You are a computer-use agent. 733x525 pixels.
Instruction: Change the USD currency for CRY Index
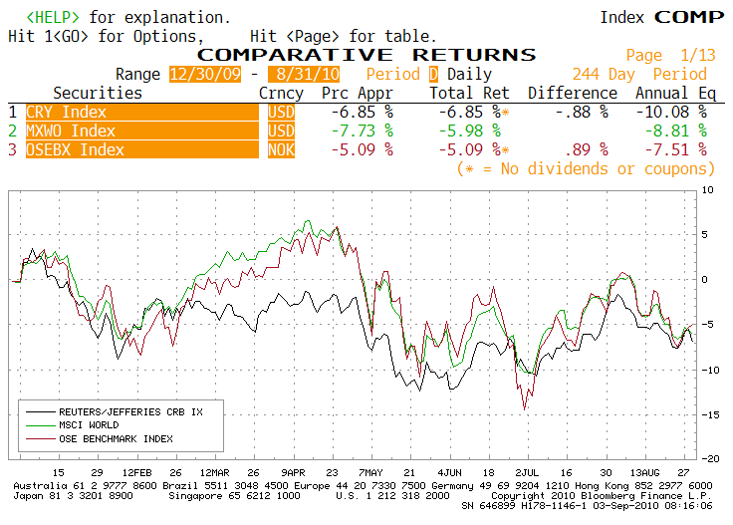click(x=281, y=112)
